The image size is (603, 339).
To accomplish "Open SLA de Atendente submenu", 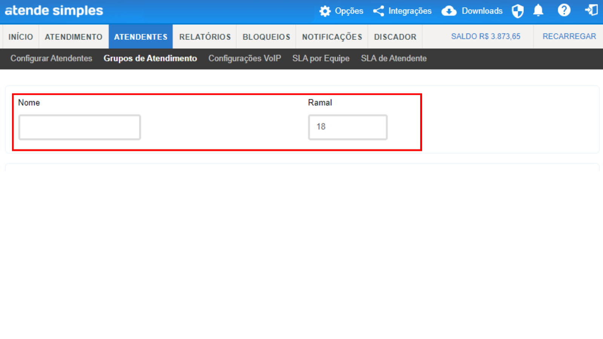I will pyautogui.click(x=394, y=58).
